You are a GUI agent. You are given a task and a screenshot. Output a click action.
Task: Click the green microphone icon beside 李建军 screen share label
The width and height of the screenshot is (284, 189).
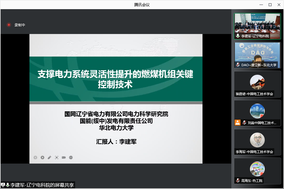(8, 185)
